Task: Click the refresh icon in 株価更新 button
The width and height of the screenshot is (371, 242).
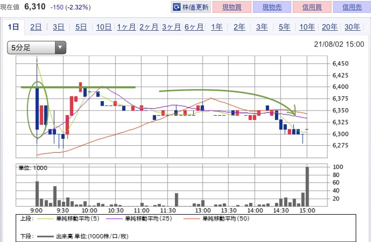Action: coord(176,7)
